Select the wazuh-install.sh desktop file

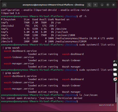click(x=106, y=105)
